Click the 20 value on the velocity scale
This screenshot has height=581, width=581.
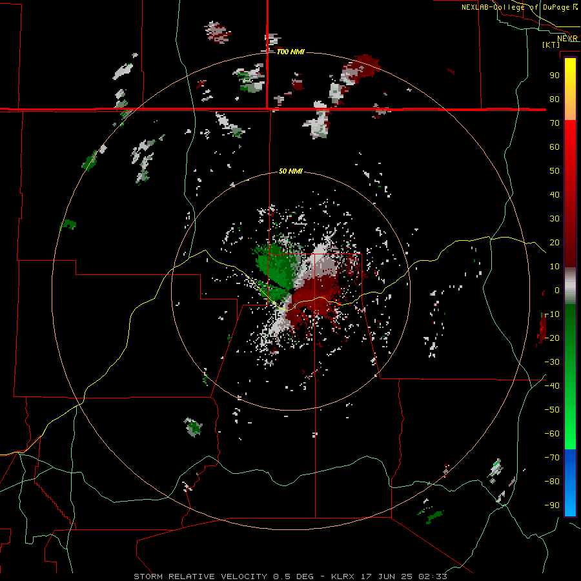click(555, 242)
